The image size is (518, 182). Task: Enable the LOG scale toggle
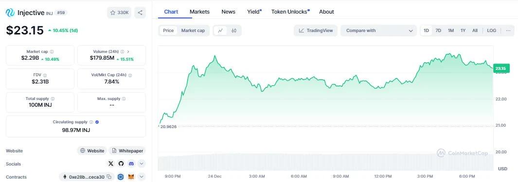tap(492, 31)
